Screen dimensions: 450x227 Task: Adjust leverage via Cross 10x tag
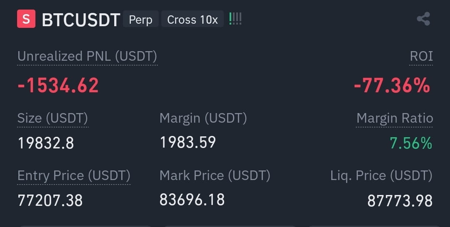click(x=192, y=19)
